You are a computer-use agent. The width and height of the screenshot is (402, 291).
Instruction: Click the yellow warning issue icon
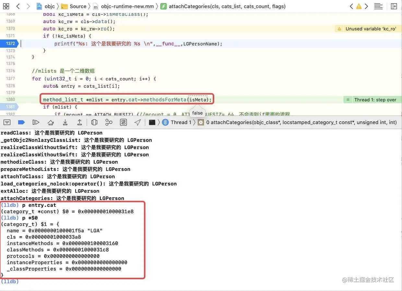click(x=359, y=6)
